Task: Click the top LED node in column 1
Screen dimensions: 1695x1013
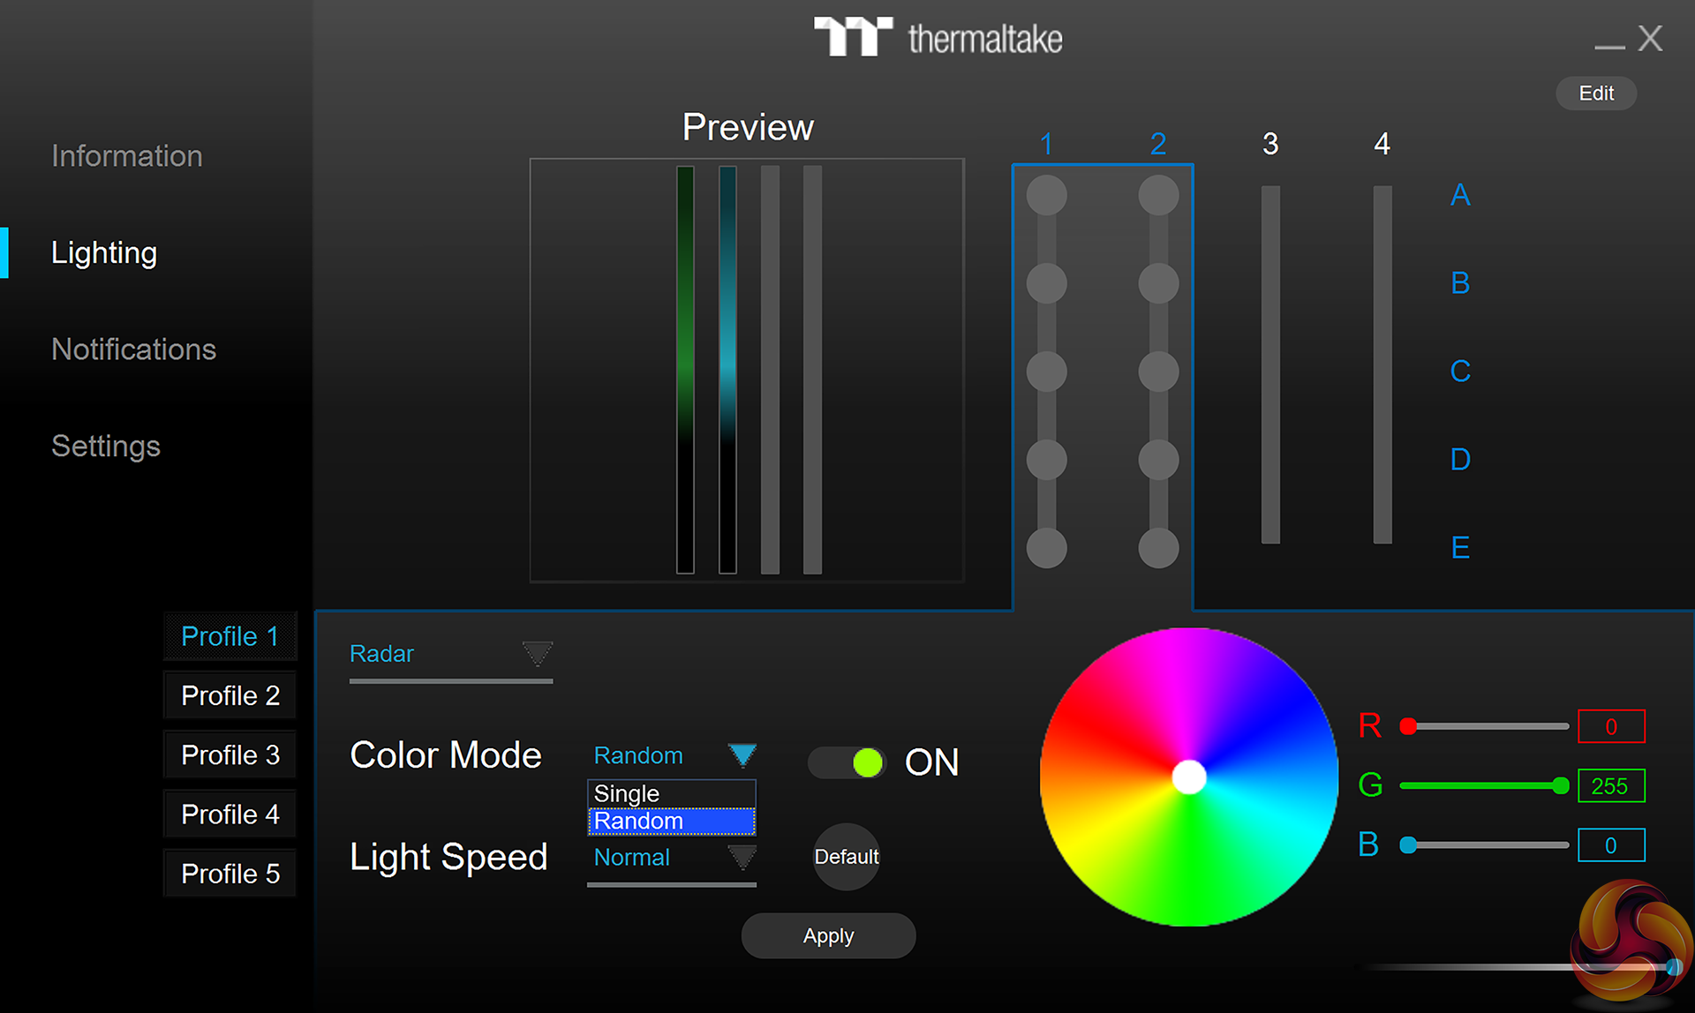Action: click(x=1046, y=195)
